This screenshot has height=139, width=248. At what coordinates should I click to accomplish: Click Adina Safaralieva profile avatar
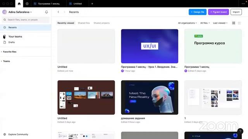pos(5,12)
